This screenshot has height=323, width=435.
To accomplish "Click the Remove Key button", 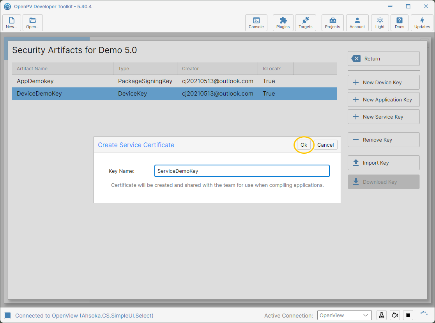I will coord(384,140).
